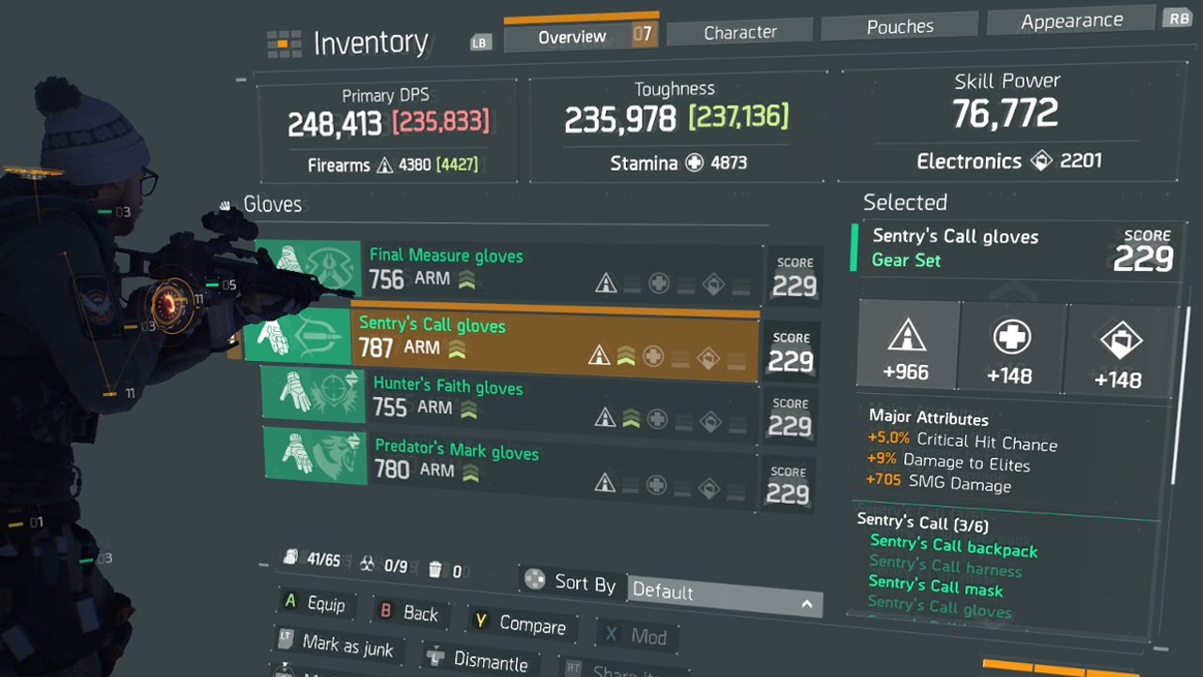Viewport: 1203px width, 677px height.
Task: Click Predator's Mark row firearms icon
Action: point(604,483)
